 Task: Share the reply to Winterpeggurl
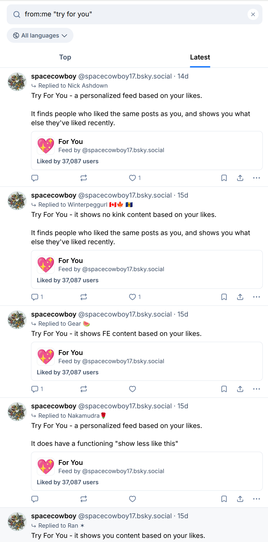(x=240, y=297)
